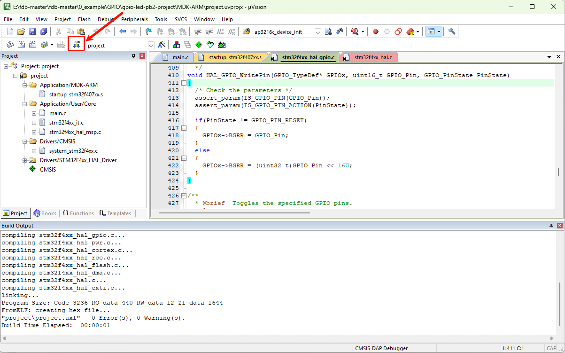Image resolution: width=565 pixels, height=353 pixels.
Task: Toggle enable/disable breakpoint hollow circle
Action: [387, 31]
